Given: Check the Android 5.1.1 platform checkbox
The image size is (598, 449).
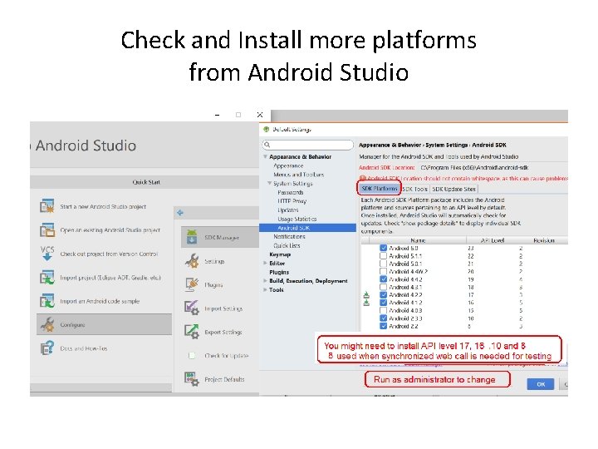Looking at the screenshot, I should pos(383,256).
